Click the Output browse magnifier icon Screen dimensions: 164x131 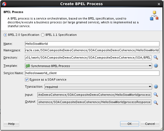tap(156, 103)
